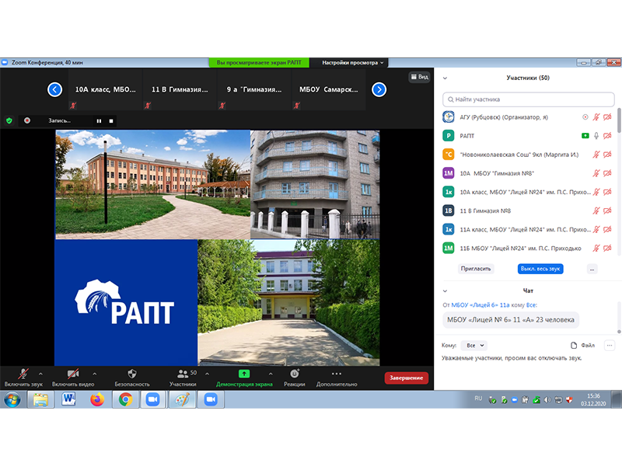Click volume speaker icon in system tray
622x466 pixels.
tap(547, 400)
